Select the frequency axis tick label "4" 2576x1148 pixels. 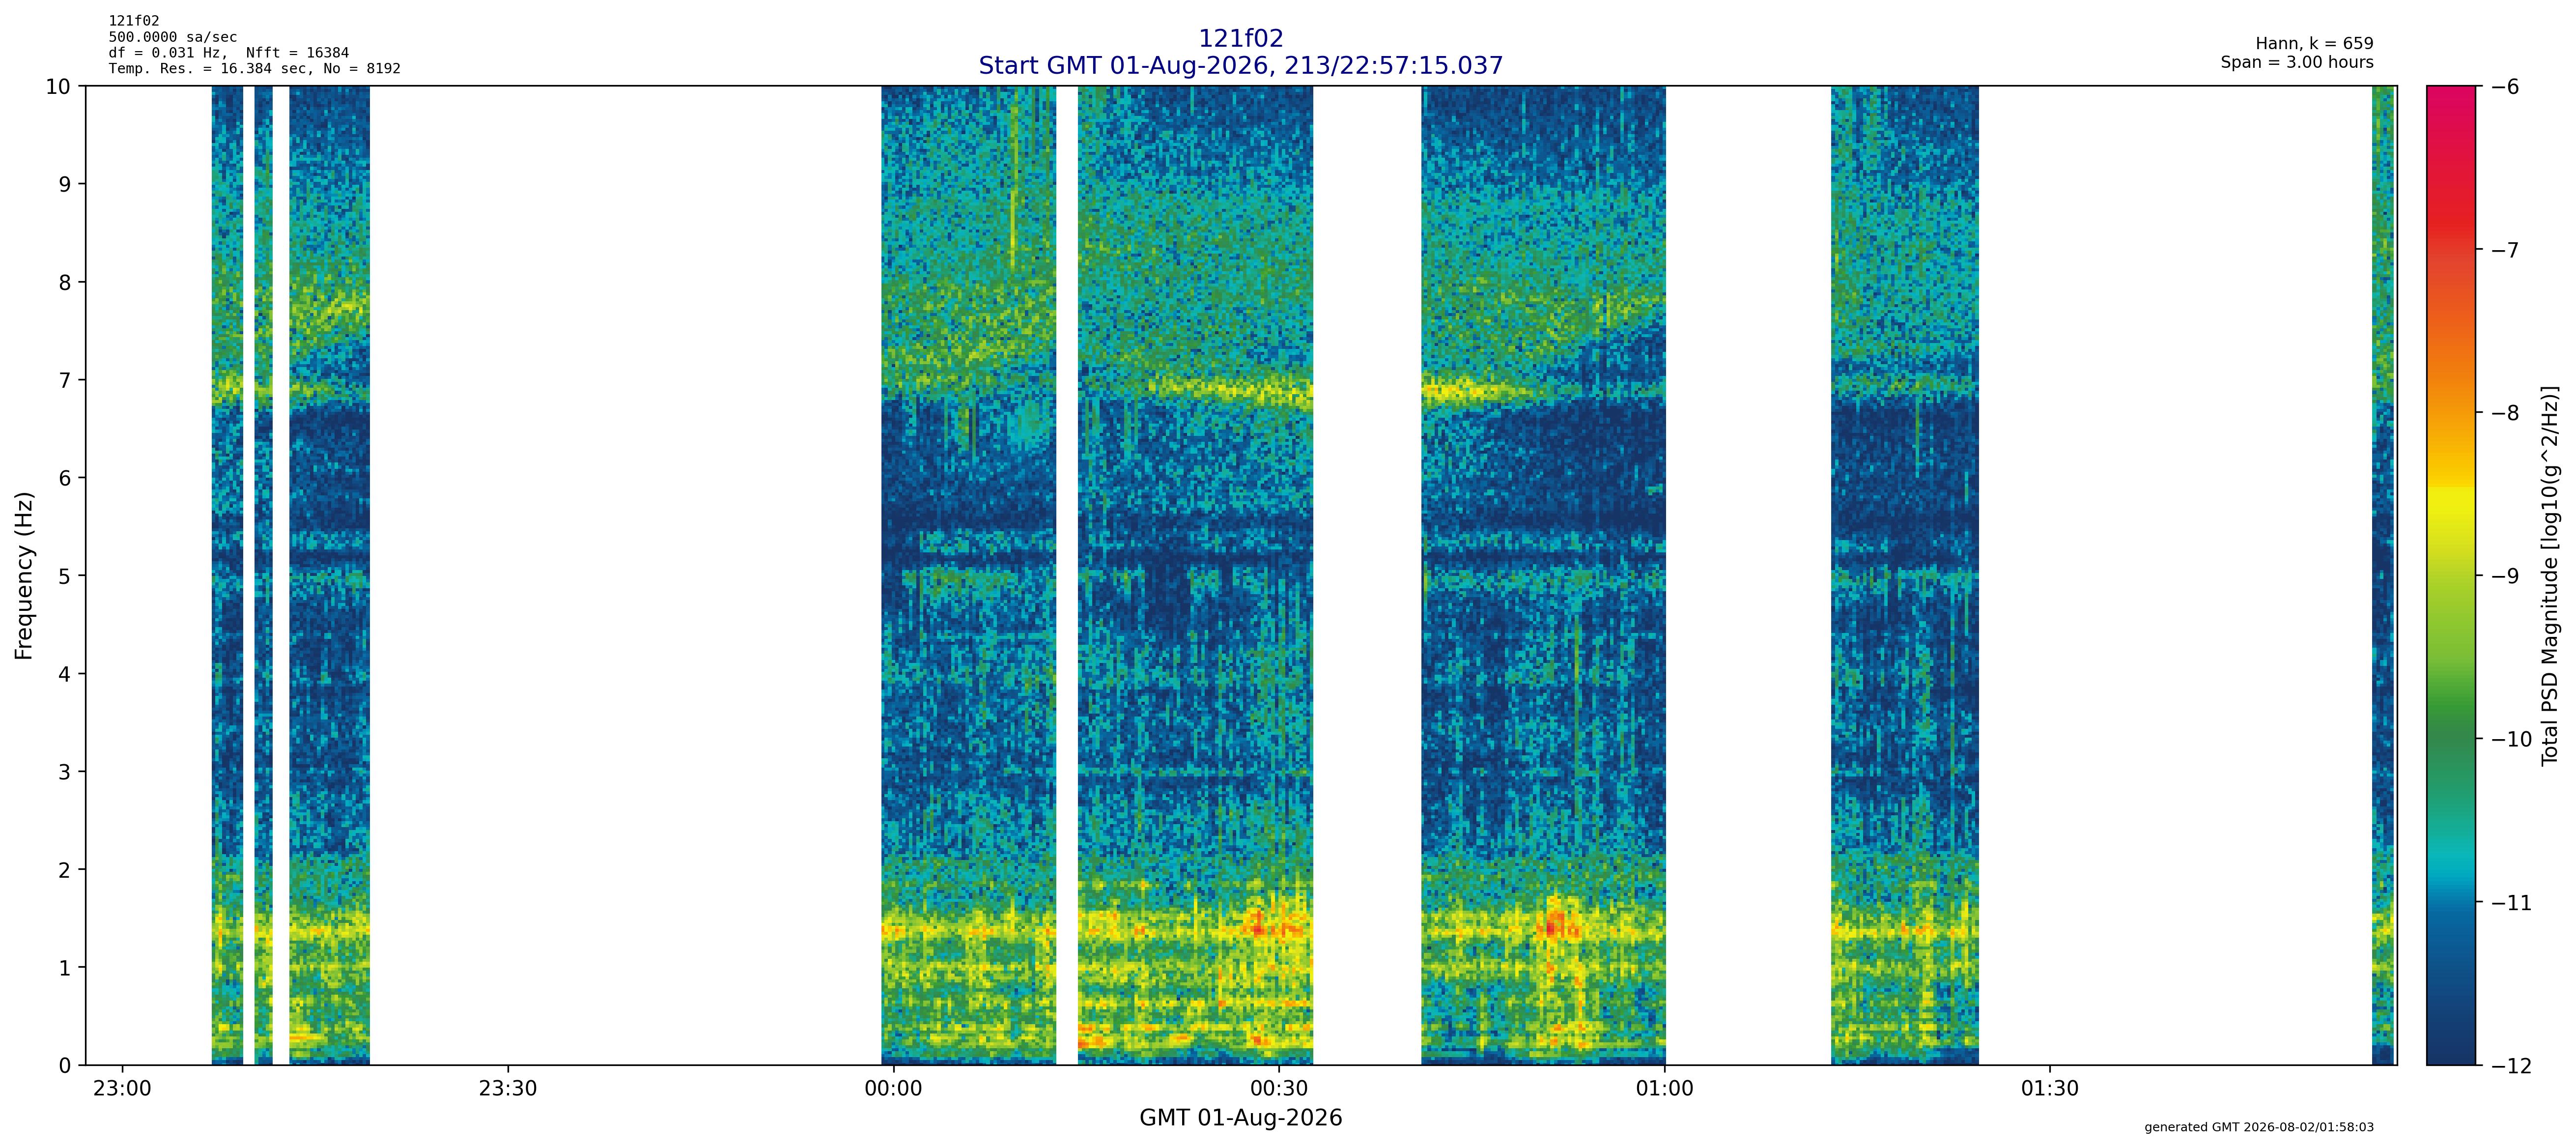tap(66, 674)
